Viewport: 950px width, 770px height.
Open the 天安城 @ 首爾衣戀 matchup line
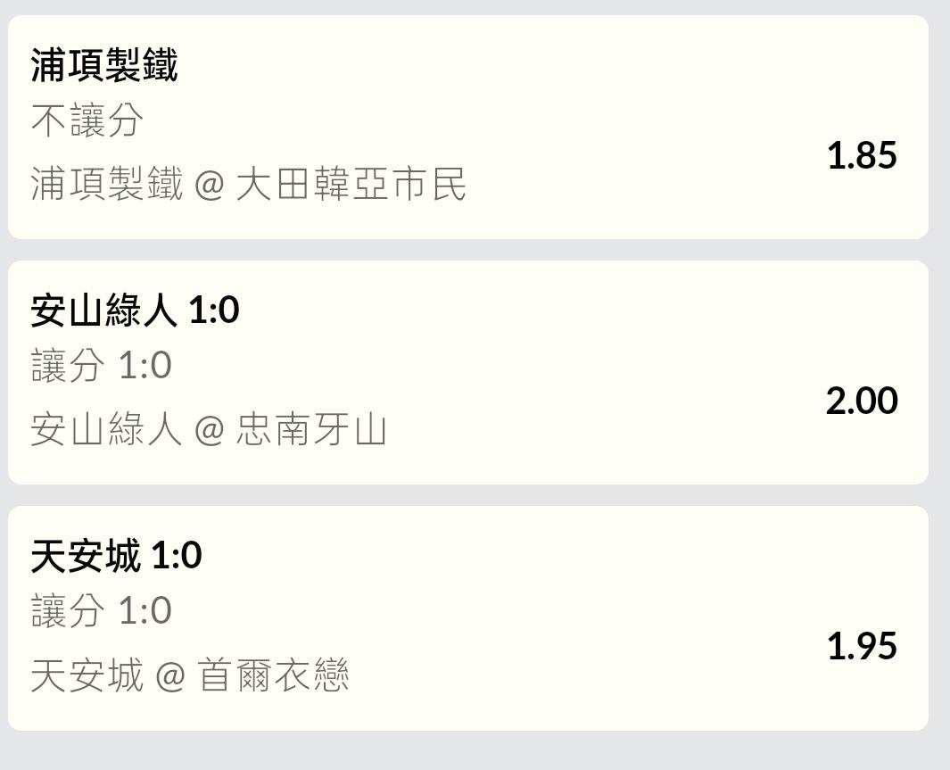189,675
